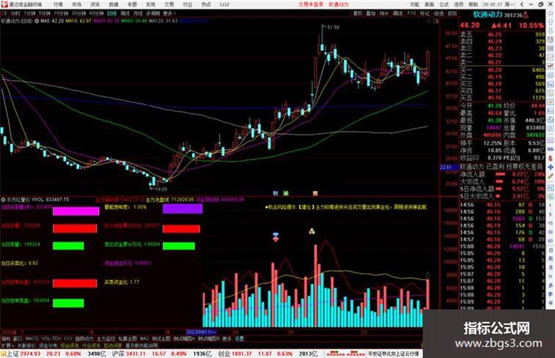Click the magenta 当日买卖量 color bar

[x=76, y=211]
